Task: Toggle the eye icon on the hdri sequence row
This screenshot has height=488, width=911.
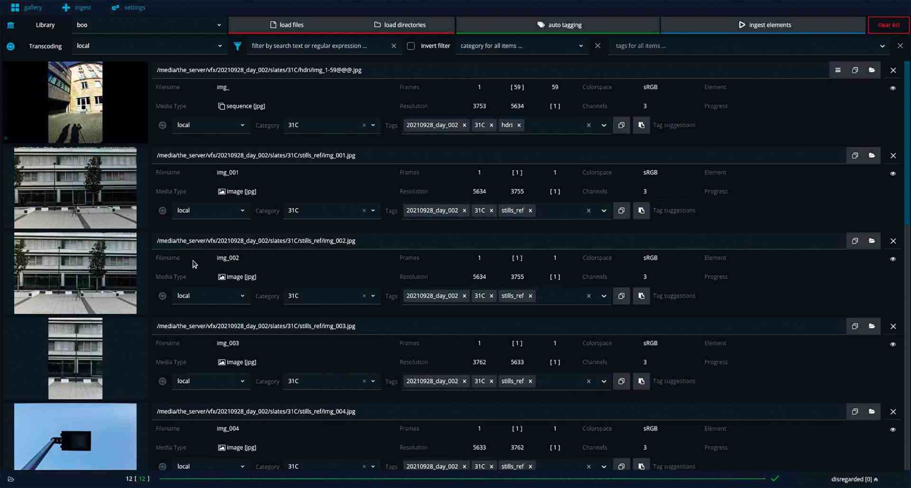Action: (x=893, y=88)
